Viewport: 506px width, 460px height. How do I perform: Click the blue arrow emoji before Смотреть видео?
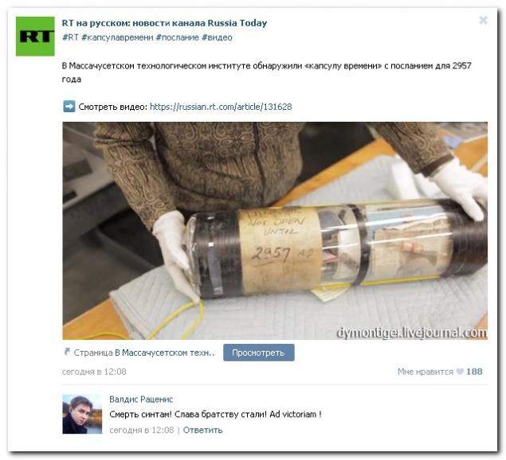coord(69,107)
